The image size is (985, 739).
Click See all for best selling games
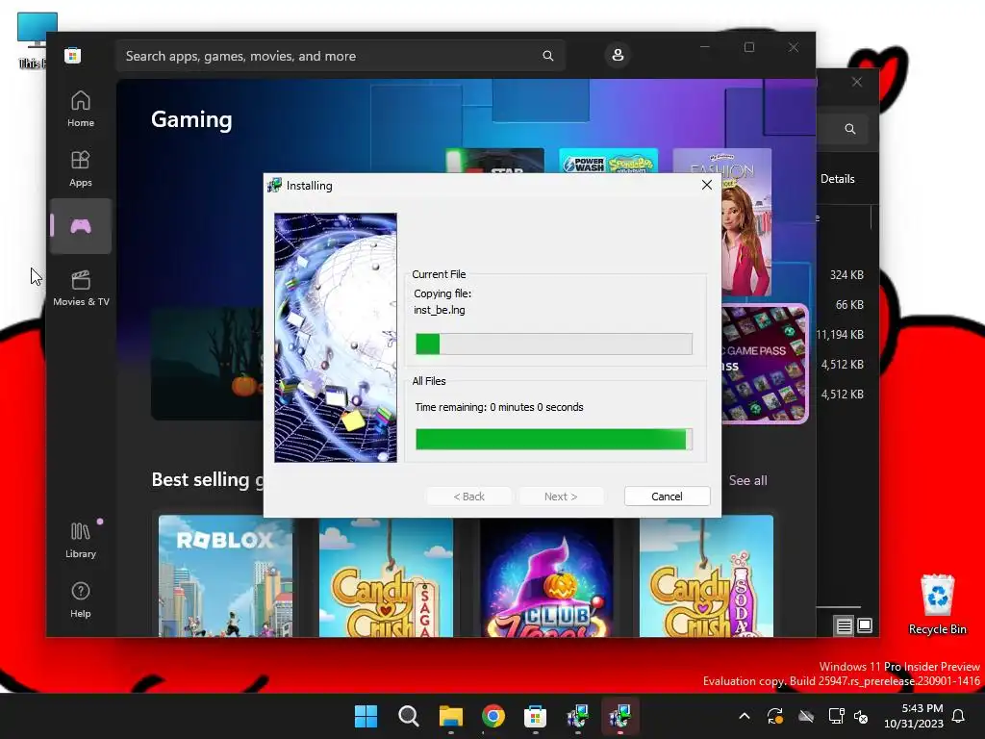(x=747, y=481)
